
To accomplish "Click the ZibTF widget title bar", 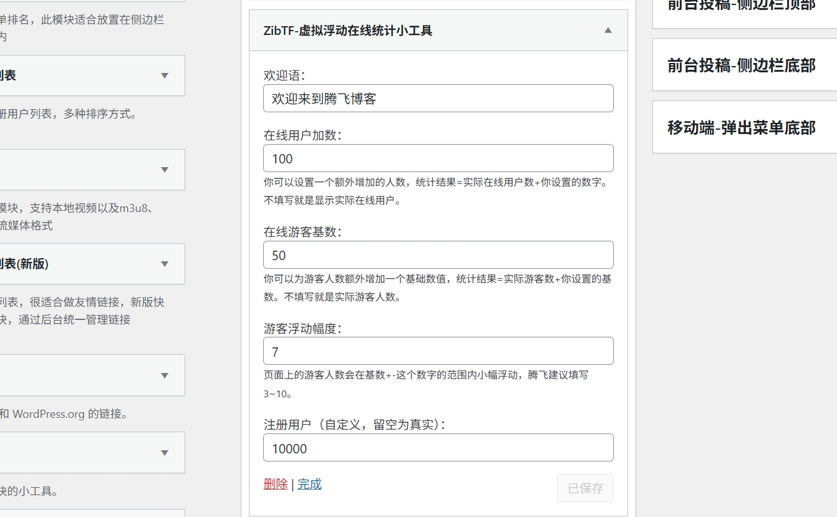I will 437,30.
